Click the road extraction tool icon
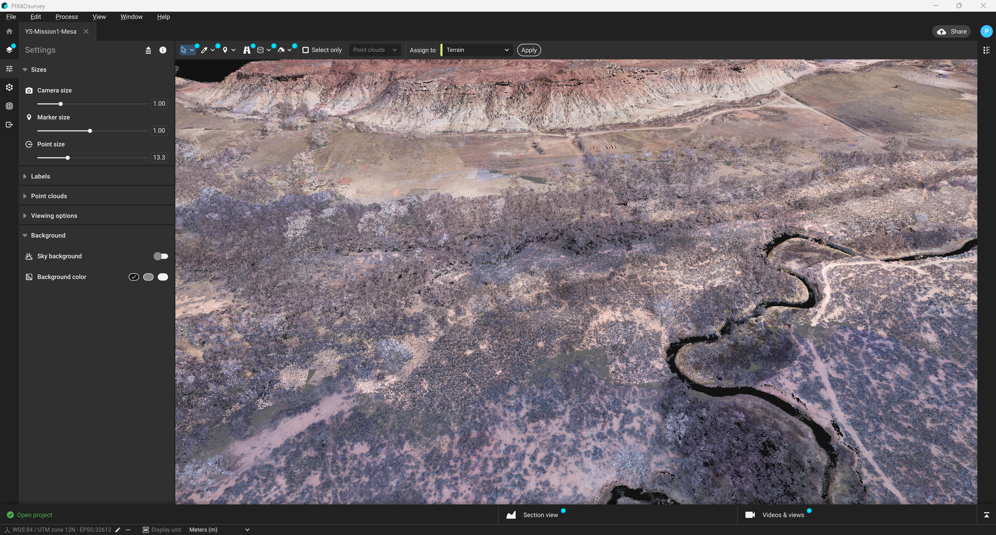 point(247,50)
